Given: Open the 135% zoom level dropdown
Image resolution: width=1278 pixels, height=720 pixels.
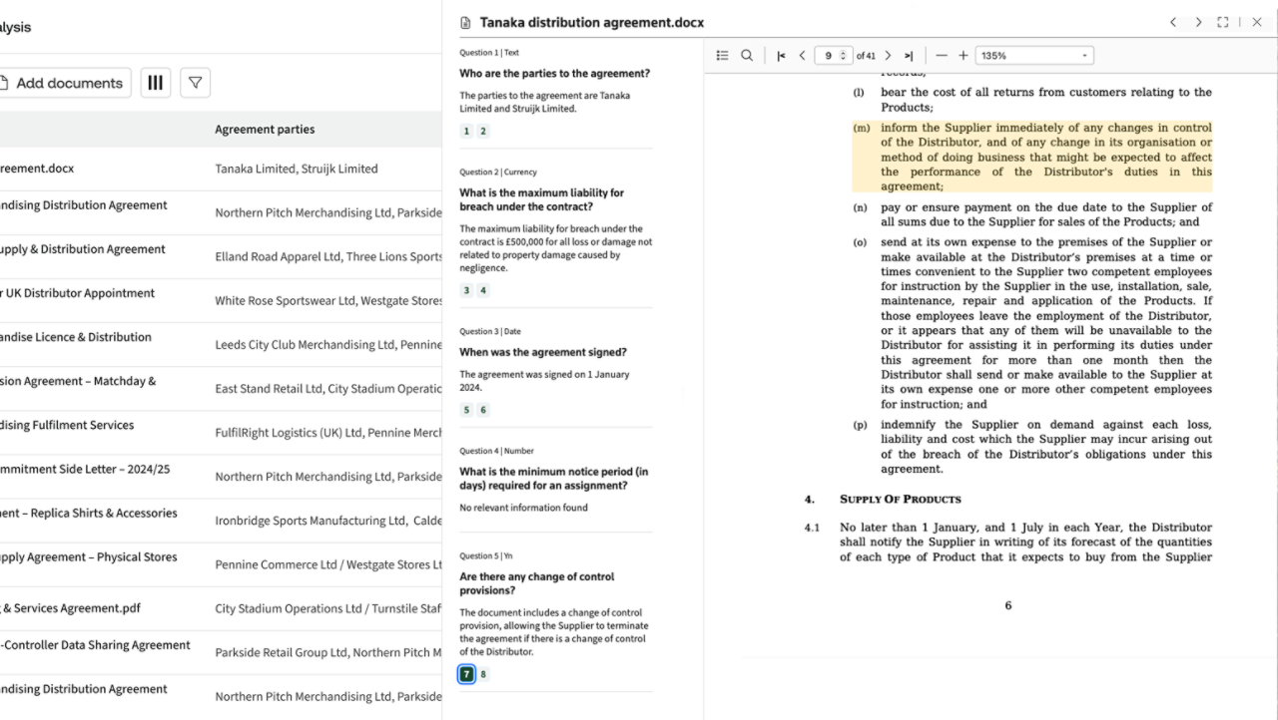Looking at the screenshot, I should (x=1034, y=56).
